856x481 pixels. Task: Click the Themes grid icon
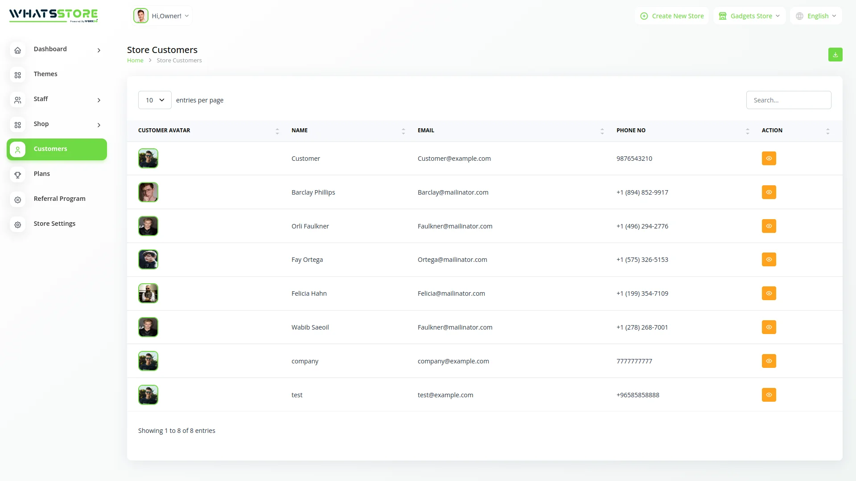click(18, 75)
